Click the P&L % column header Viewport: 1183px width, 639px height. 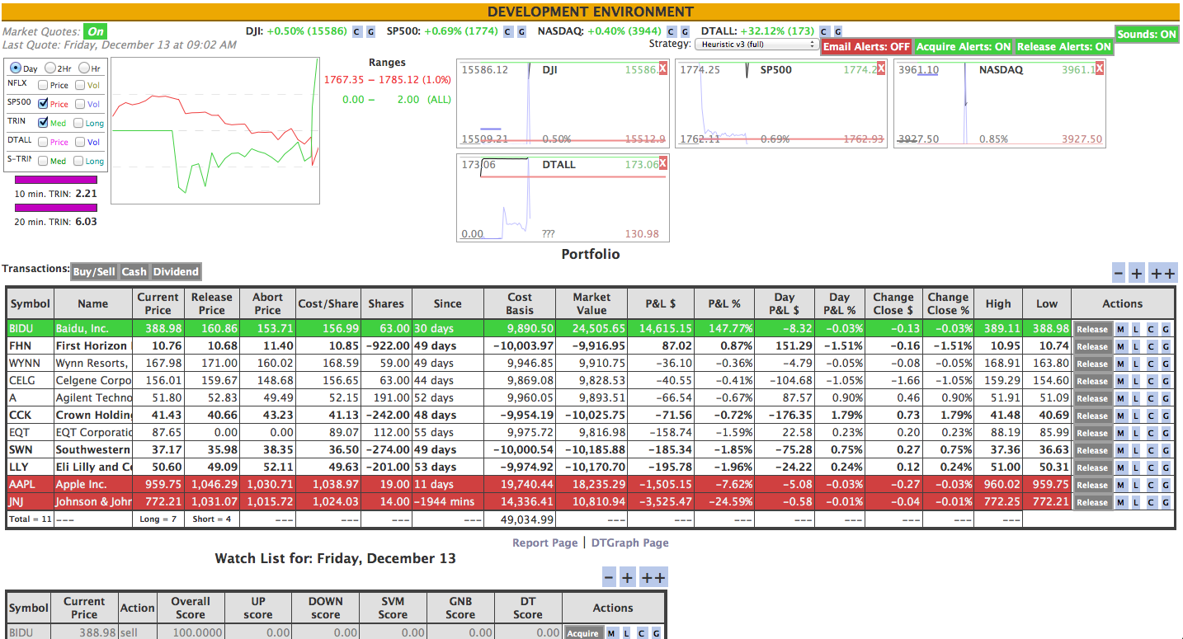tap(724, 303)
